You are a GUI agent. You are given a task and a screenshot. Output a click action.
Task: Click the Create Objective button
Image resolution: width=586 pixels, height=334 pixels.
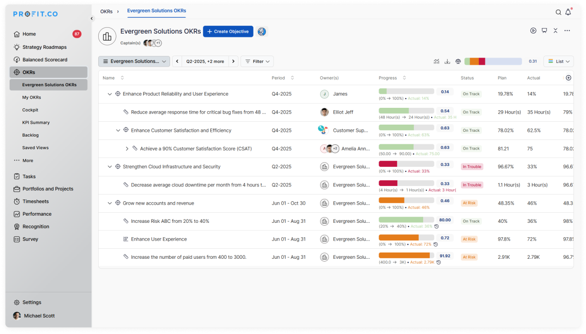point(228,31)
